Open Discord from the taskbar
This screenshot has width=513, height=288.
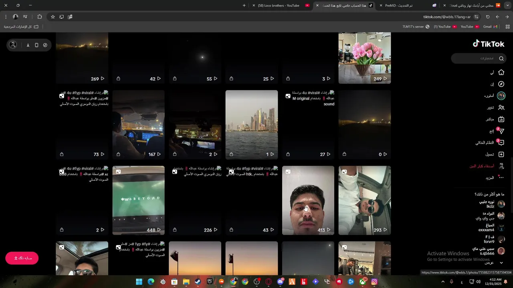tap(280, 282)
